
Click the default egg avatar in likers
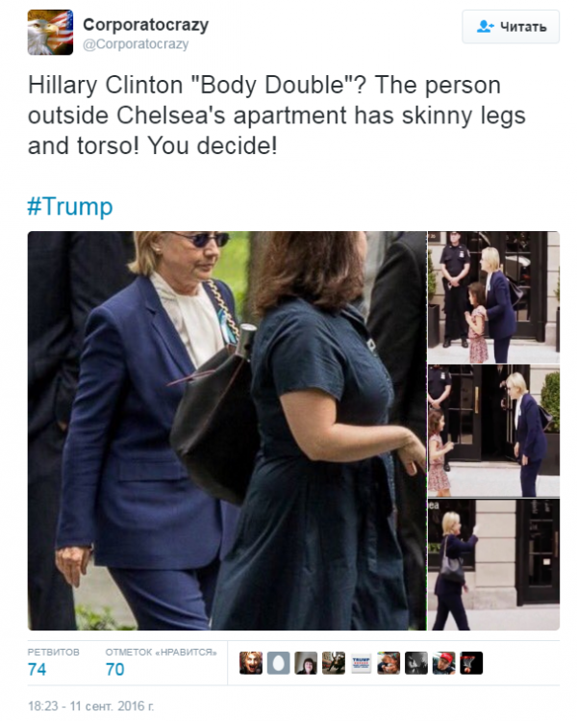tap(278, 663)
